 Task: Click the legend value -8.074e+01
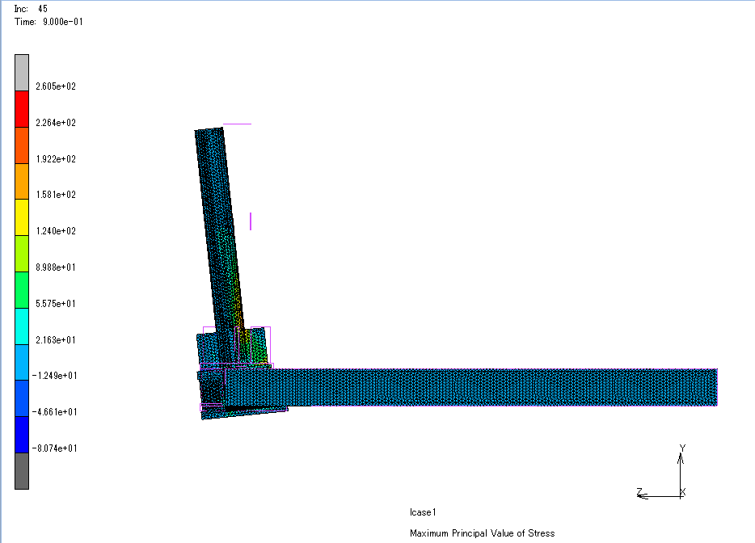point(54,448)
